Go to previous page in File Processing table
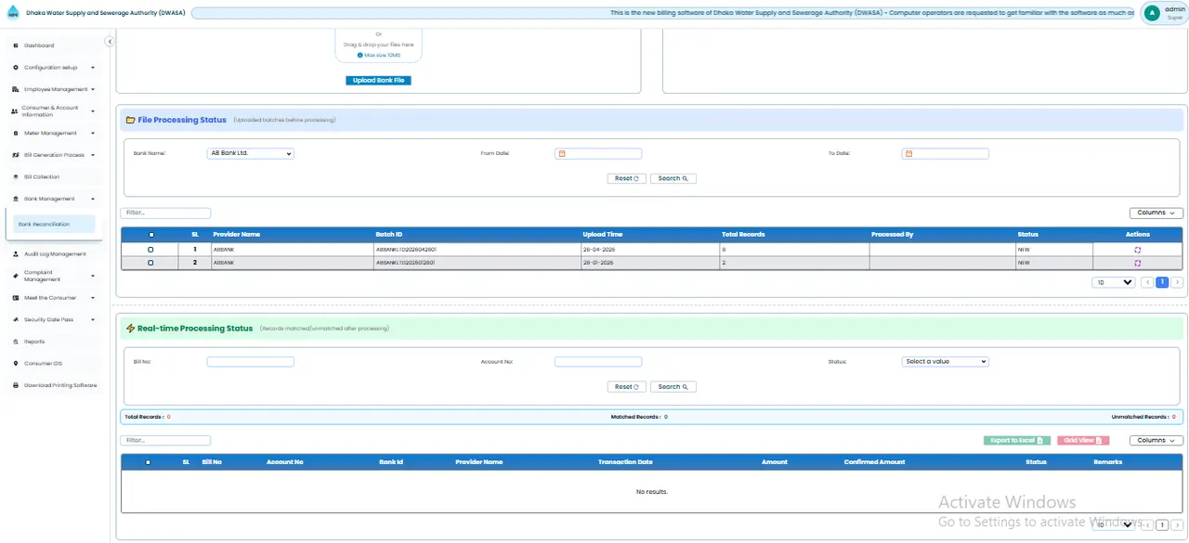Screen dimensions: 1189x543 (1147, 282)
